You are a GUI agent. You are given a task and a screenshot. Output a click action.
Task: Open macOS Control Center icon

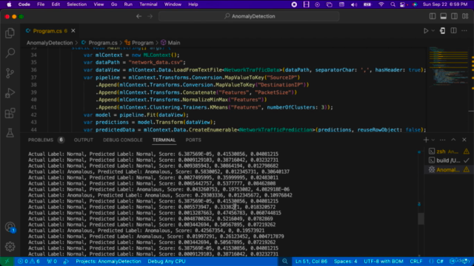click(403, 4)
